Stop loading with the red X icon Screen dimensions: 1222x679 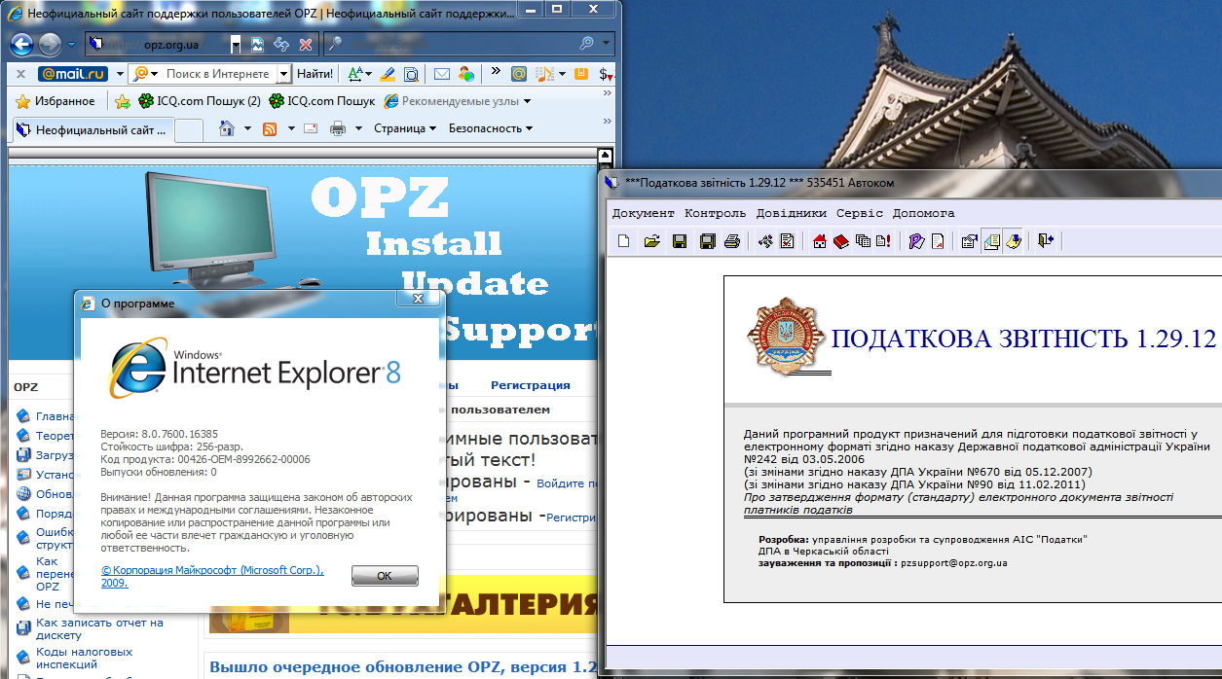[306, 44]
